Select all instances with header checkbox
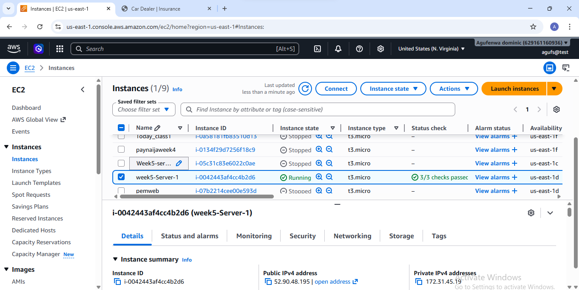The image size is (579, 290). tap(121, 127)
